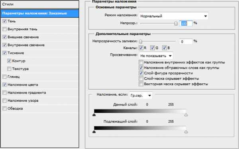Open Тень effect settings
Image resolution: width=239 pixels, height=149 pixels.
tap(12, 21)
